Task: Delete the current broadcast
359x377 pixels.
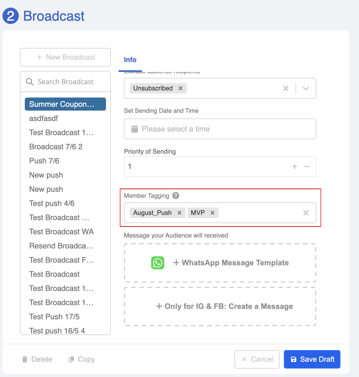Action: (37, 359)
